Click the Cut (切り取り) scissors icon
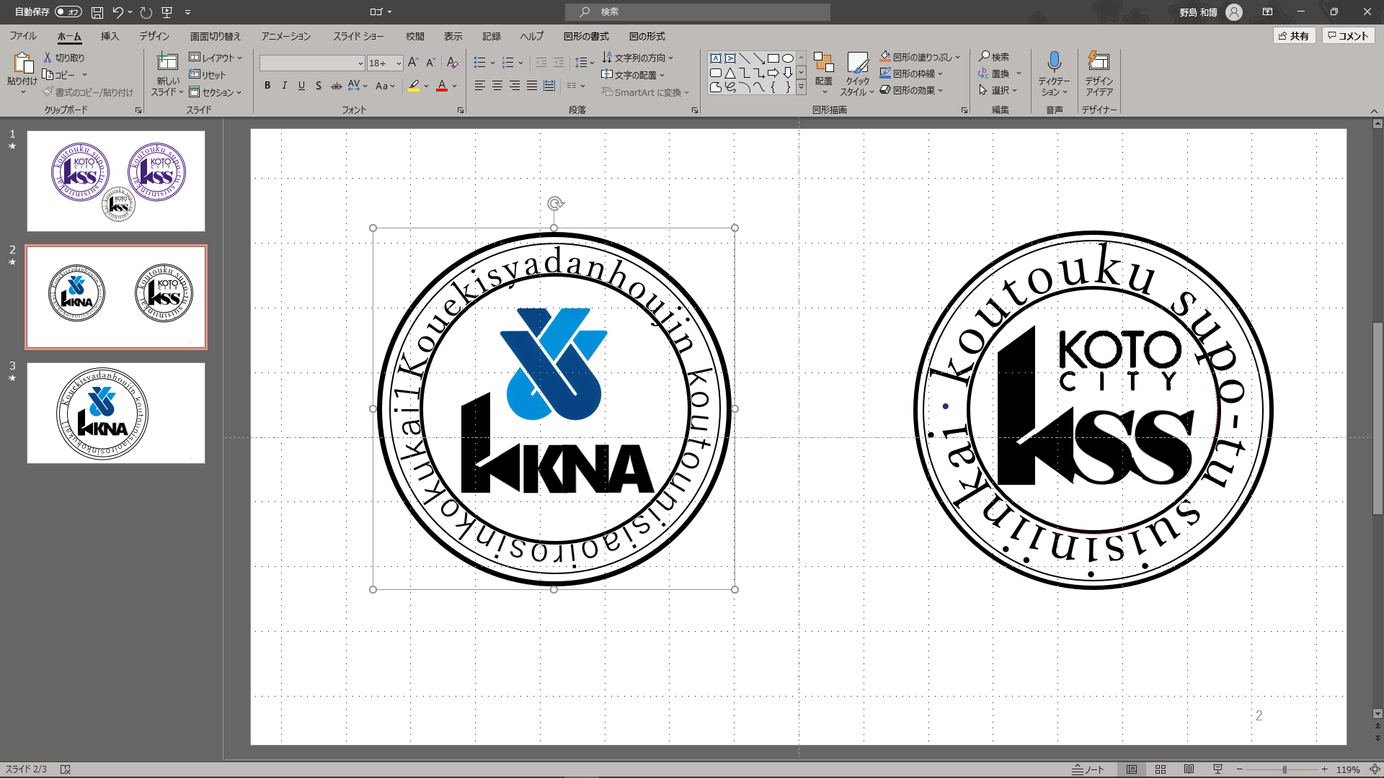The height and width of the screenshot is (778, 1384). click(x=48, y=58)
